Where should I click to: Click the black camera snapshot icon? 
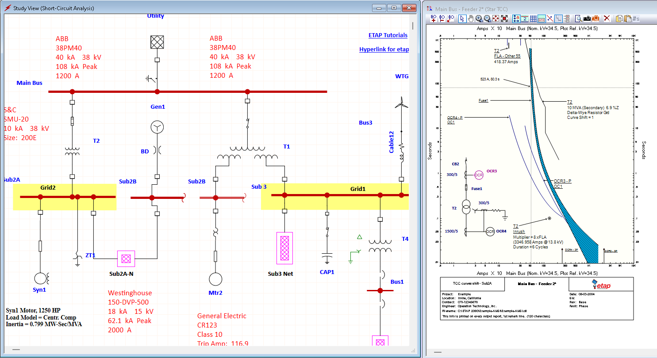pos(587,19)
